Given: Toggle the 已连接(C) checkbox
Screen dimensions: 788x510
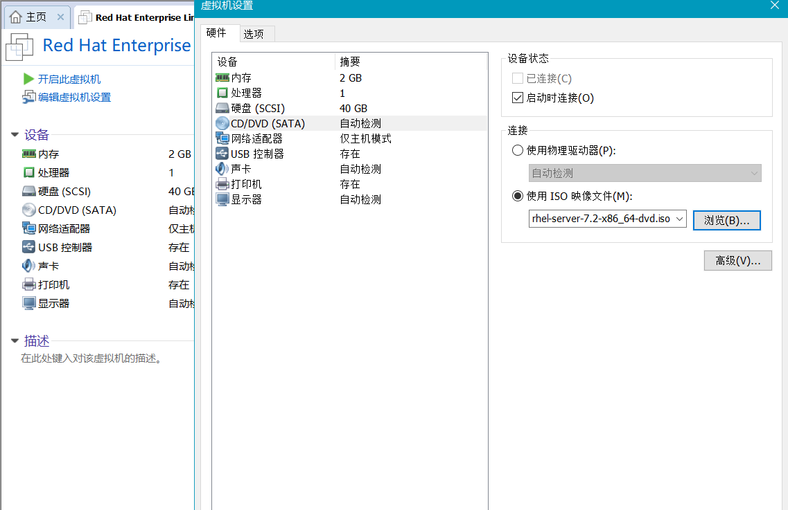Looking at the screenshot, I should click(517, 78).
